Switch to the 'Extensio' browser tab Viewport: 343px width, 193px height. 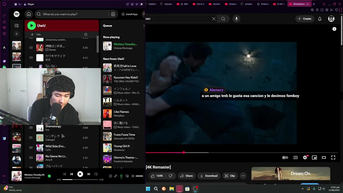coord(263,4)
